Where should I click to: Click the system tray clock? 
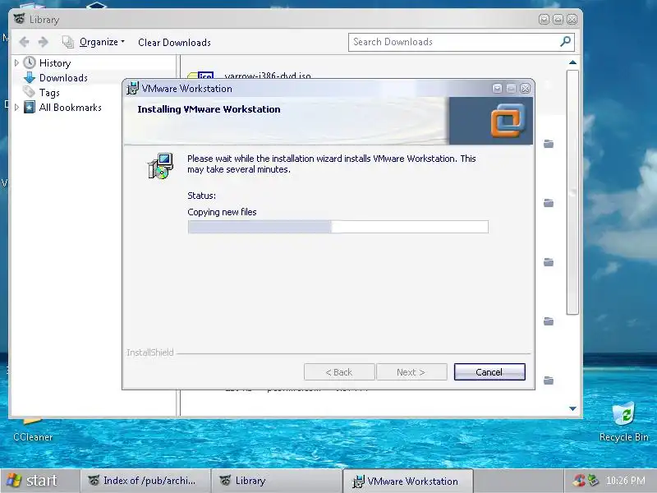(x=626, y=481)
